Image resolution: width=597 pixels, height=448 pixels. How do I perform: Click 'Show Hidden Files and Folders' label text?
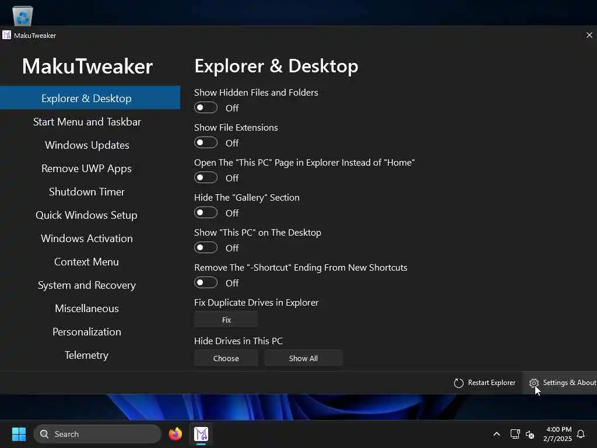tap(257, 93)
